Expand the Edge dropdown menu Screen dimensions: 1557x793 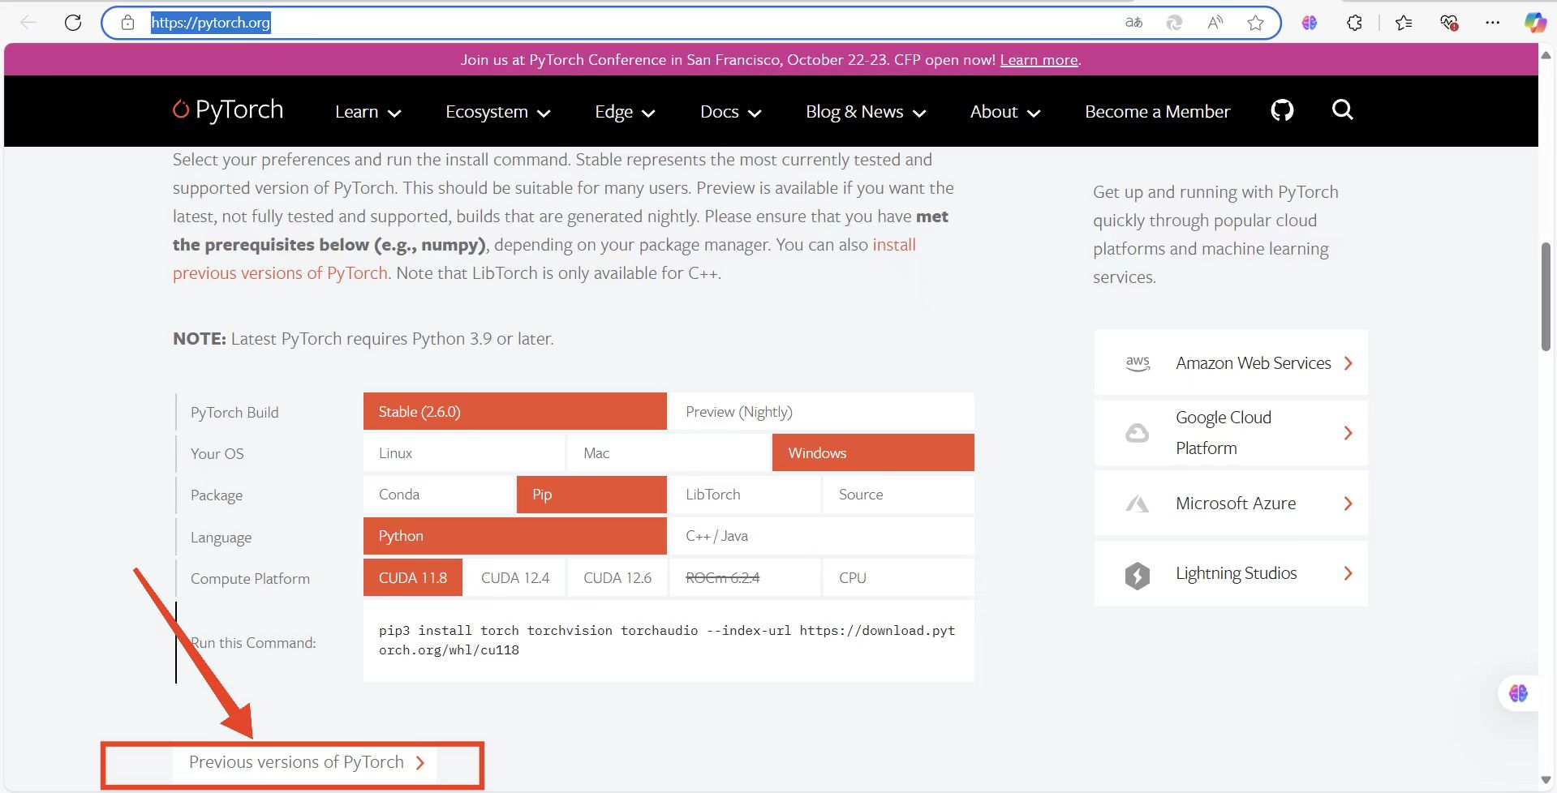(625, 112)
